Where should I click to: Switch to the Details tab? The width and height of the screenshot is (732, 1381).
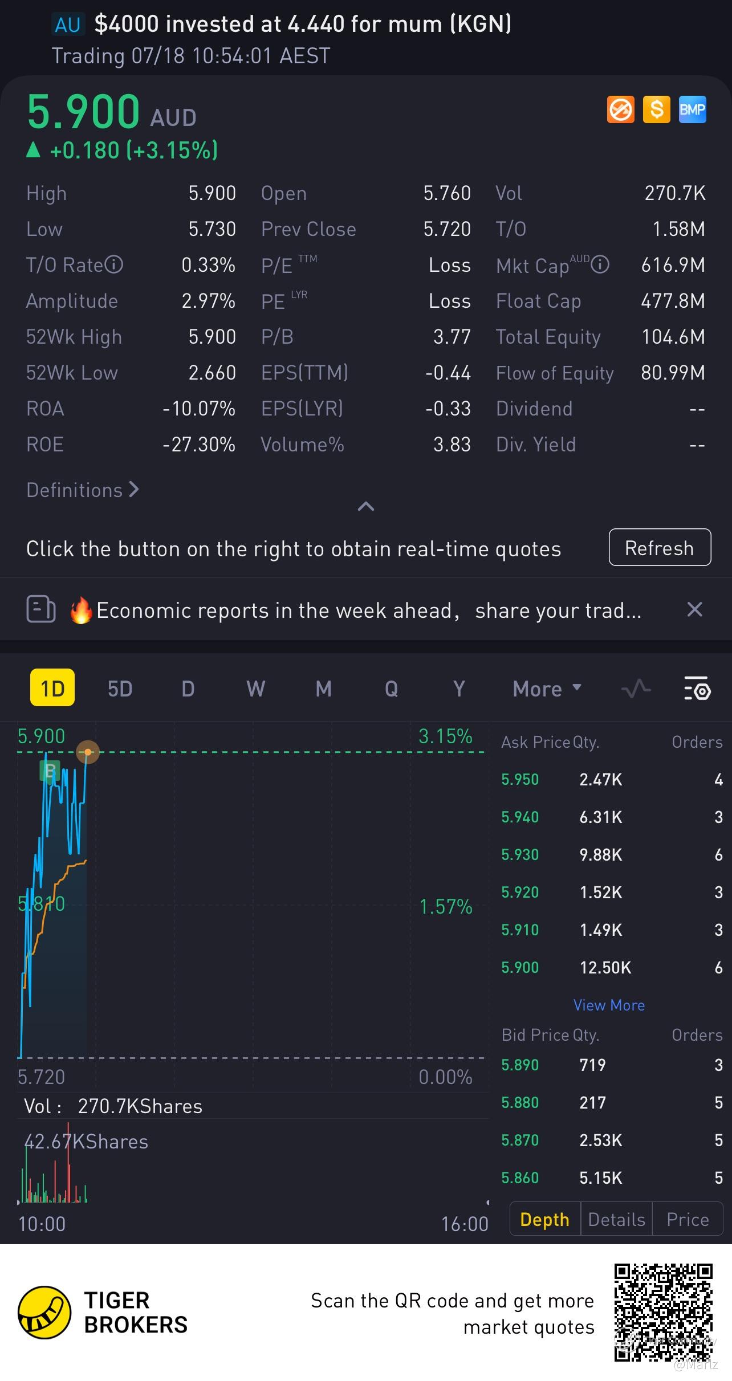tap(616, 1219)
